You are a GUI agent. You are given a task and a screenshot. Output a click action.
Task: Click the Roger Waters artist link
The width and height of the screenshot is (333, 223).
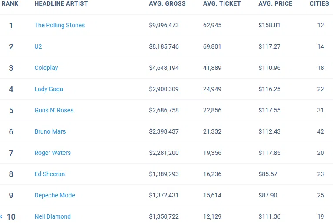tap(53, 153)
